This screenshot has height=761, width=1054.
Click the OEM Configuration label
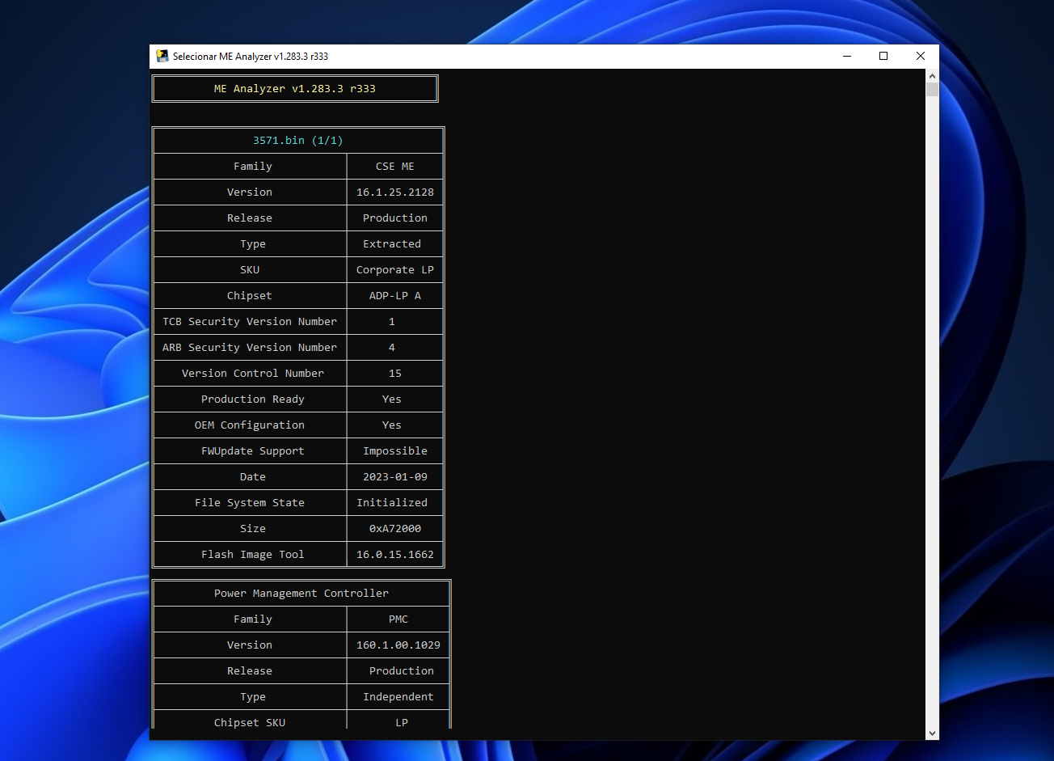250,425
